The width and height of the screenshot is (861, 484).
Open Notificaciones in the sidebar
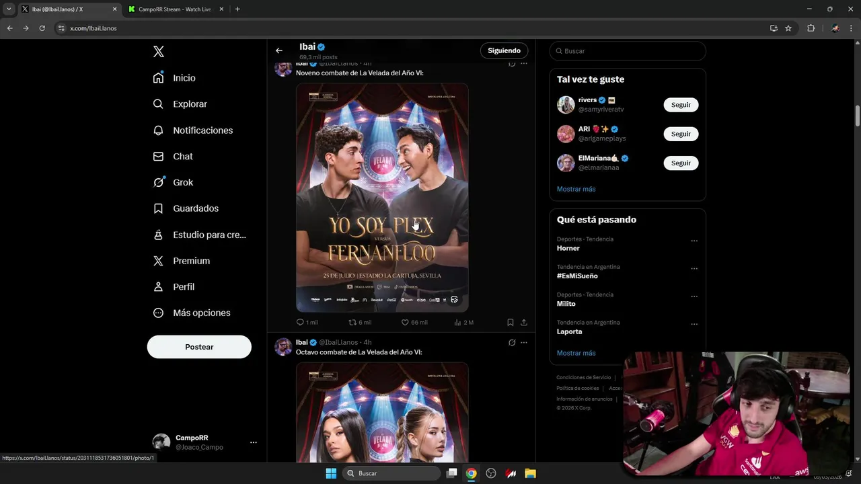193,130
